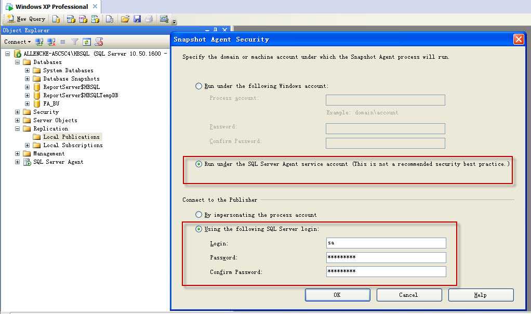Select the SQL Server Agent icon
The width and height of the screenshot is (531, 314).
[x=27, y=162]
